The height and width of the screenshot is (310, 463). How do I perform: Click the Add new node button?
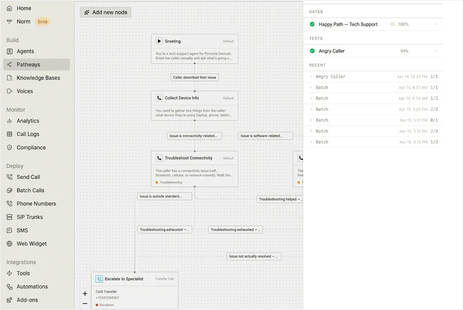106,12
